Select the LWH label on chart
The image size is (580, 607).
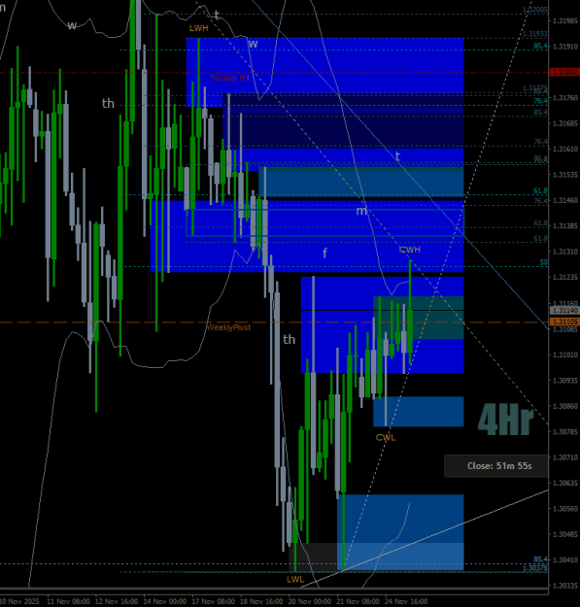[x=199, y=28]
